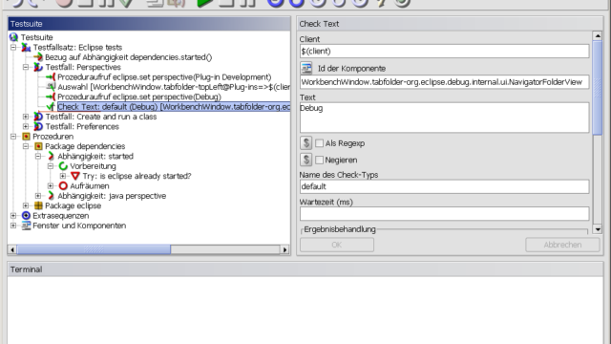Click the icon of 'set perspective(Debug)' call
611x344 pixels.
point(51,97)
